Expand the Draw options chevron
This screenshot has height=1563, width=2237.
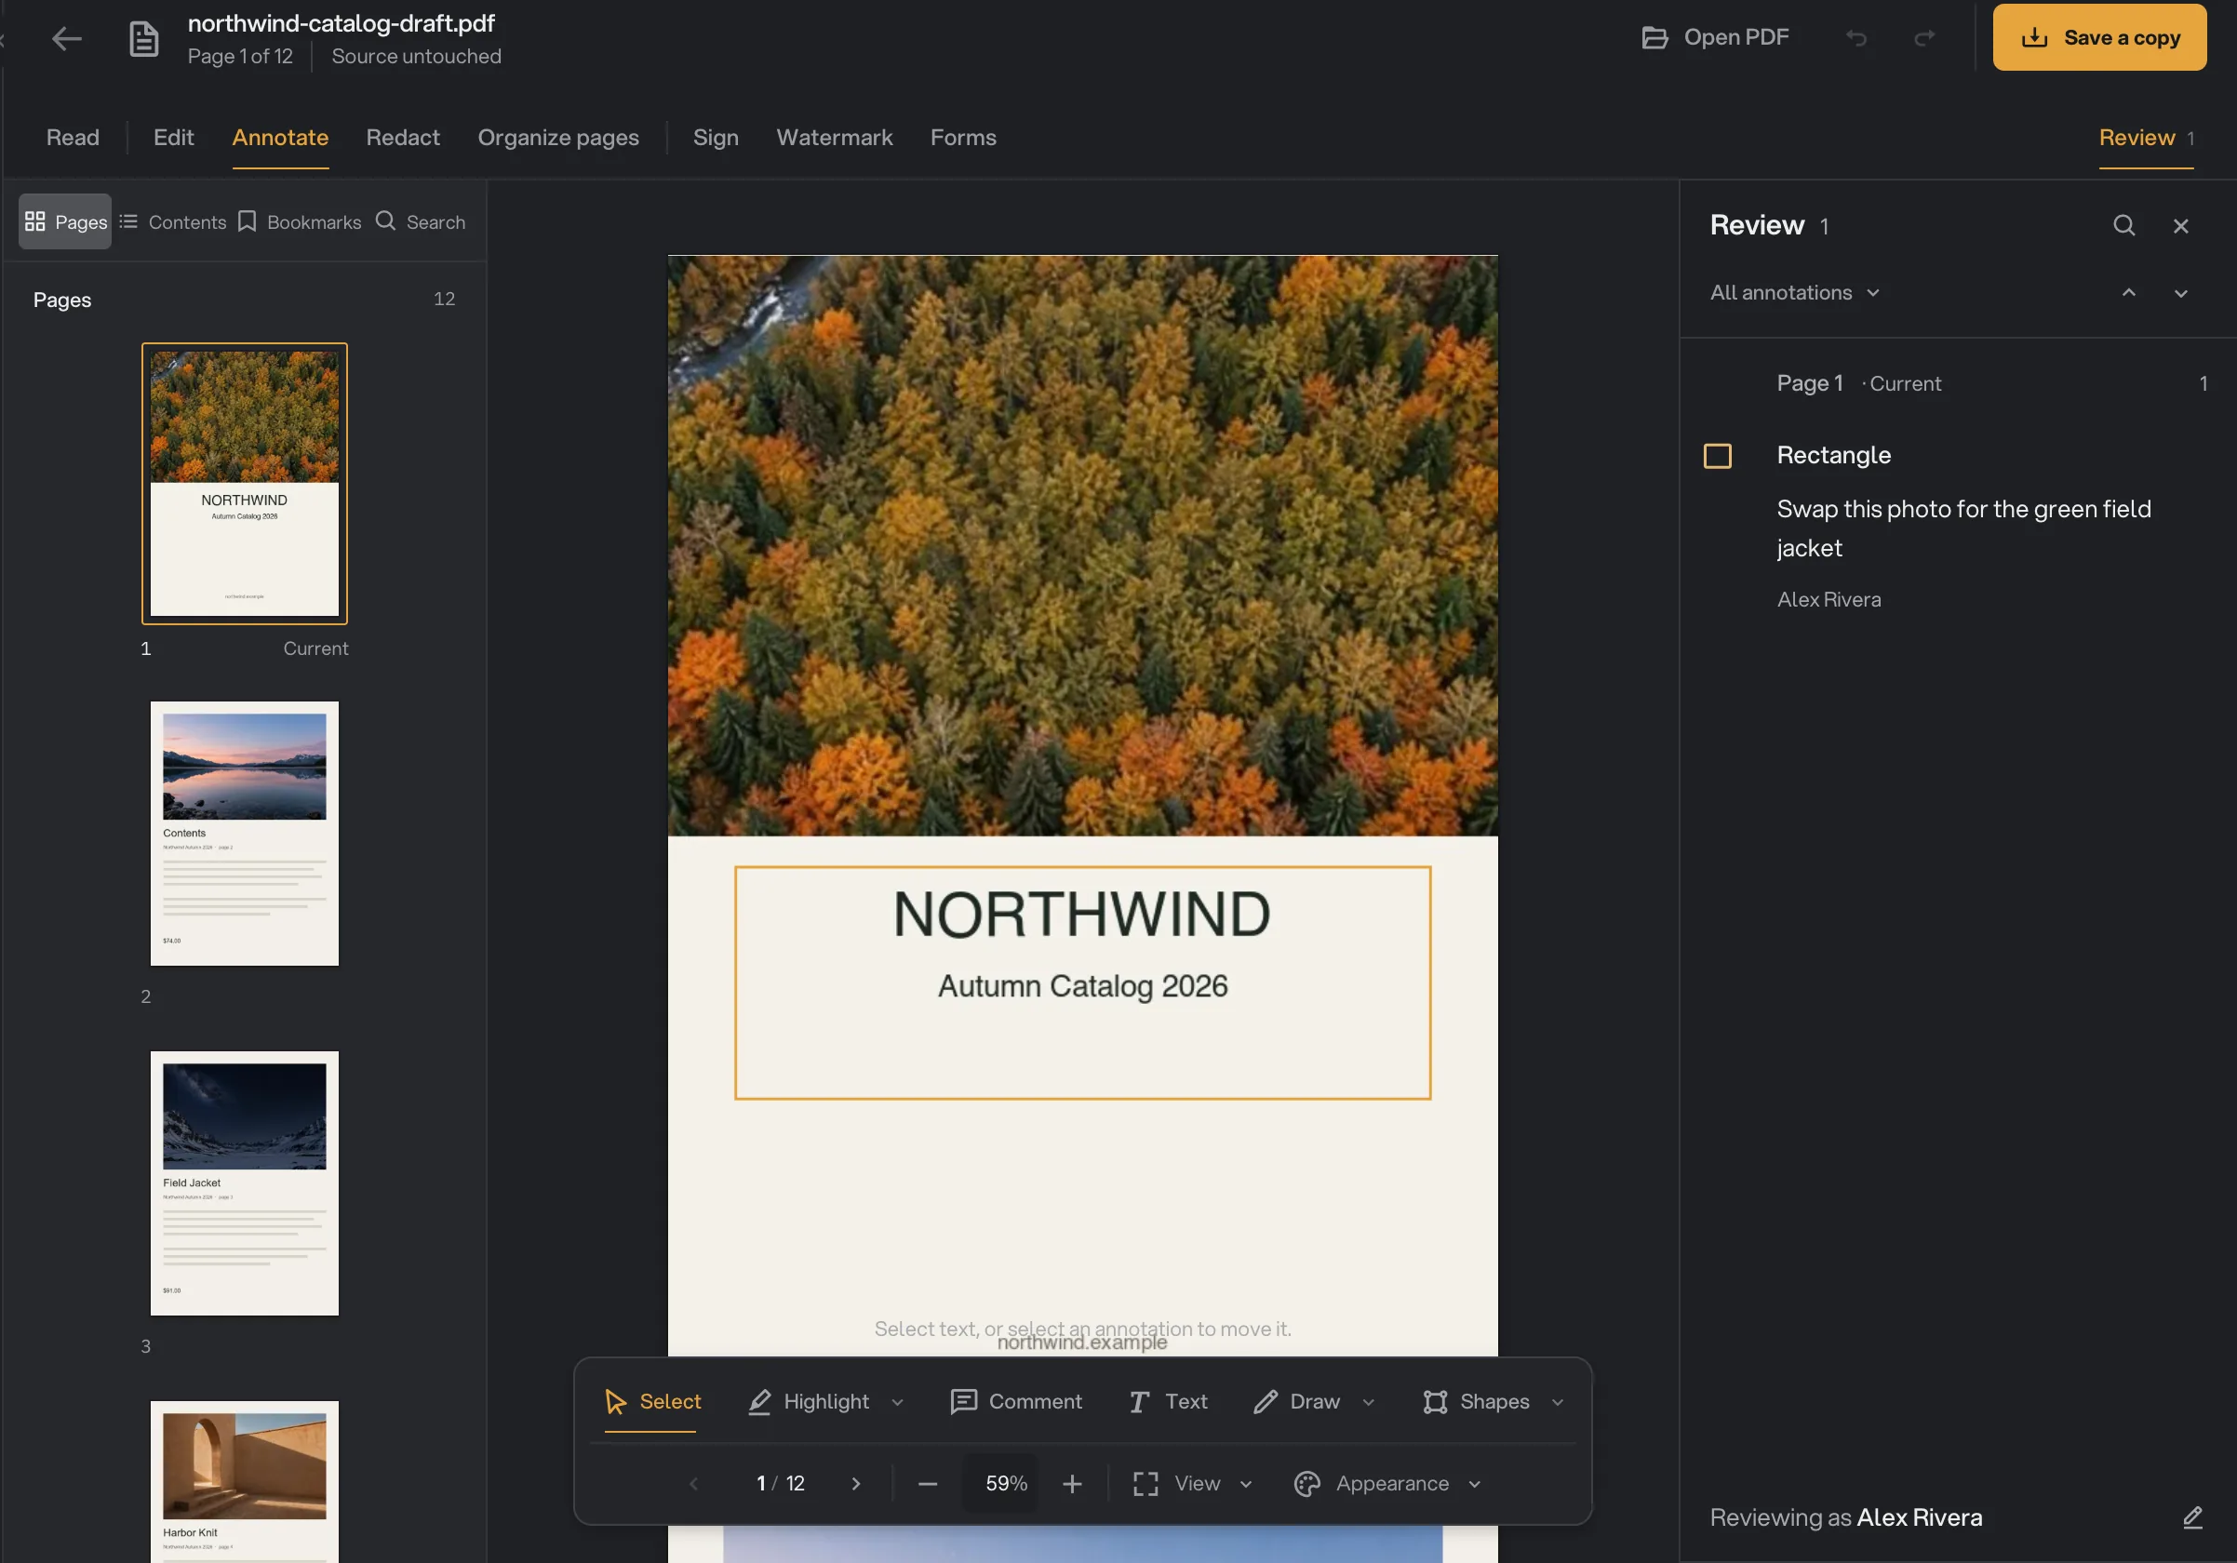click(x=1368, y=1402)
